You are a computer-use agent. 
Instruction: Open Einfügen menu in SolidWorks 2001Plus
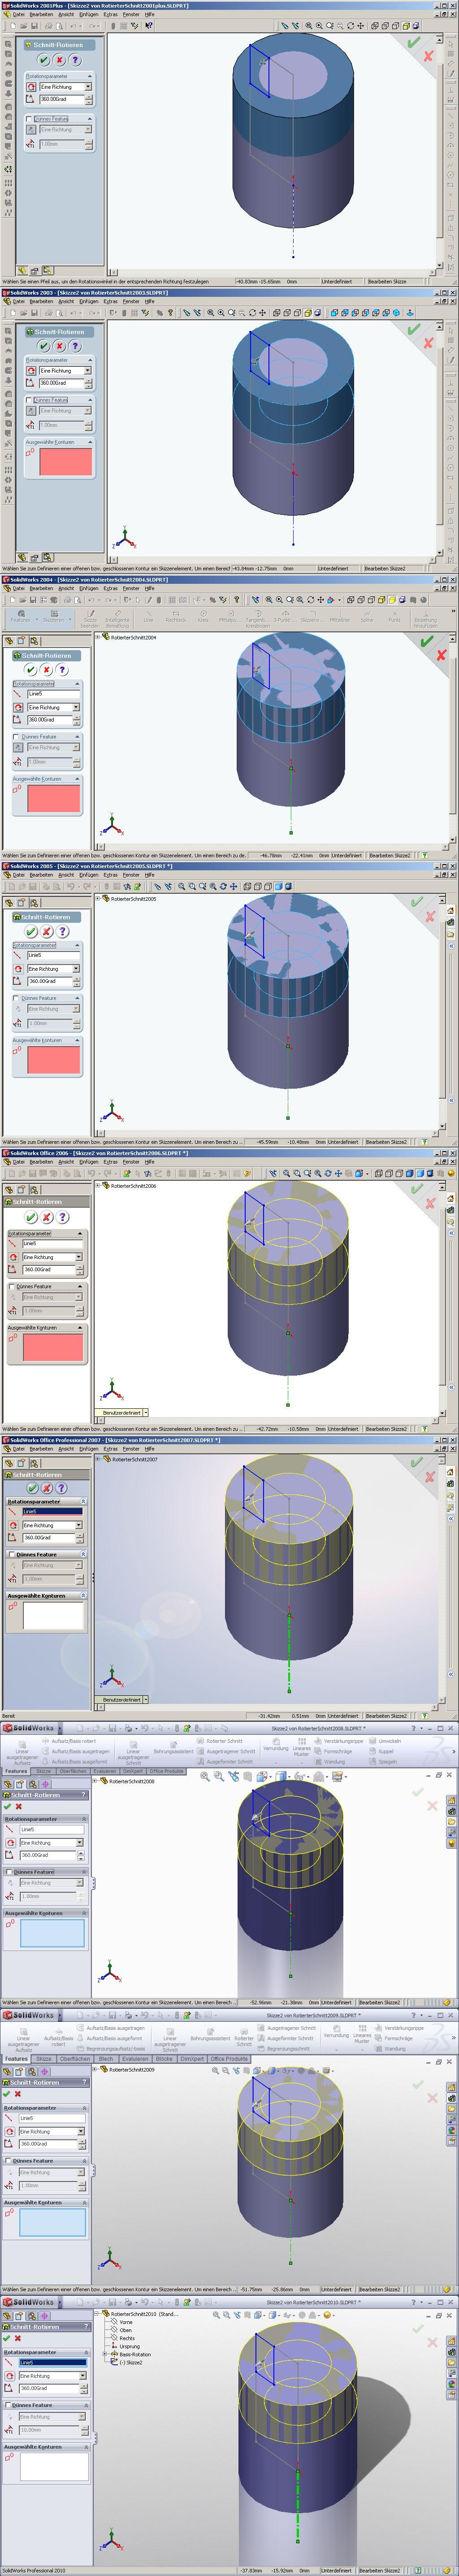(89, 15)
